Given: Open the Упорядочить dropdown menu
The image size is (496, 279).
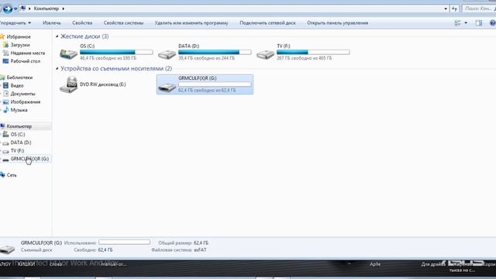Looking at the screenshot, I should click(x=15, y=22).
